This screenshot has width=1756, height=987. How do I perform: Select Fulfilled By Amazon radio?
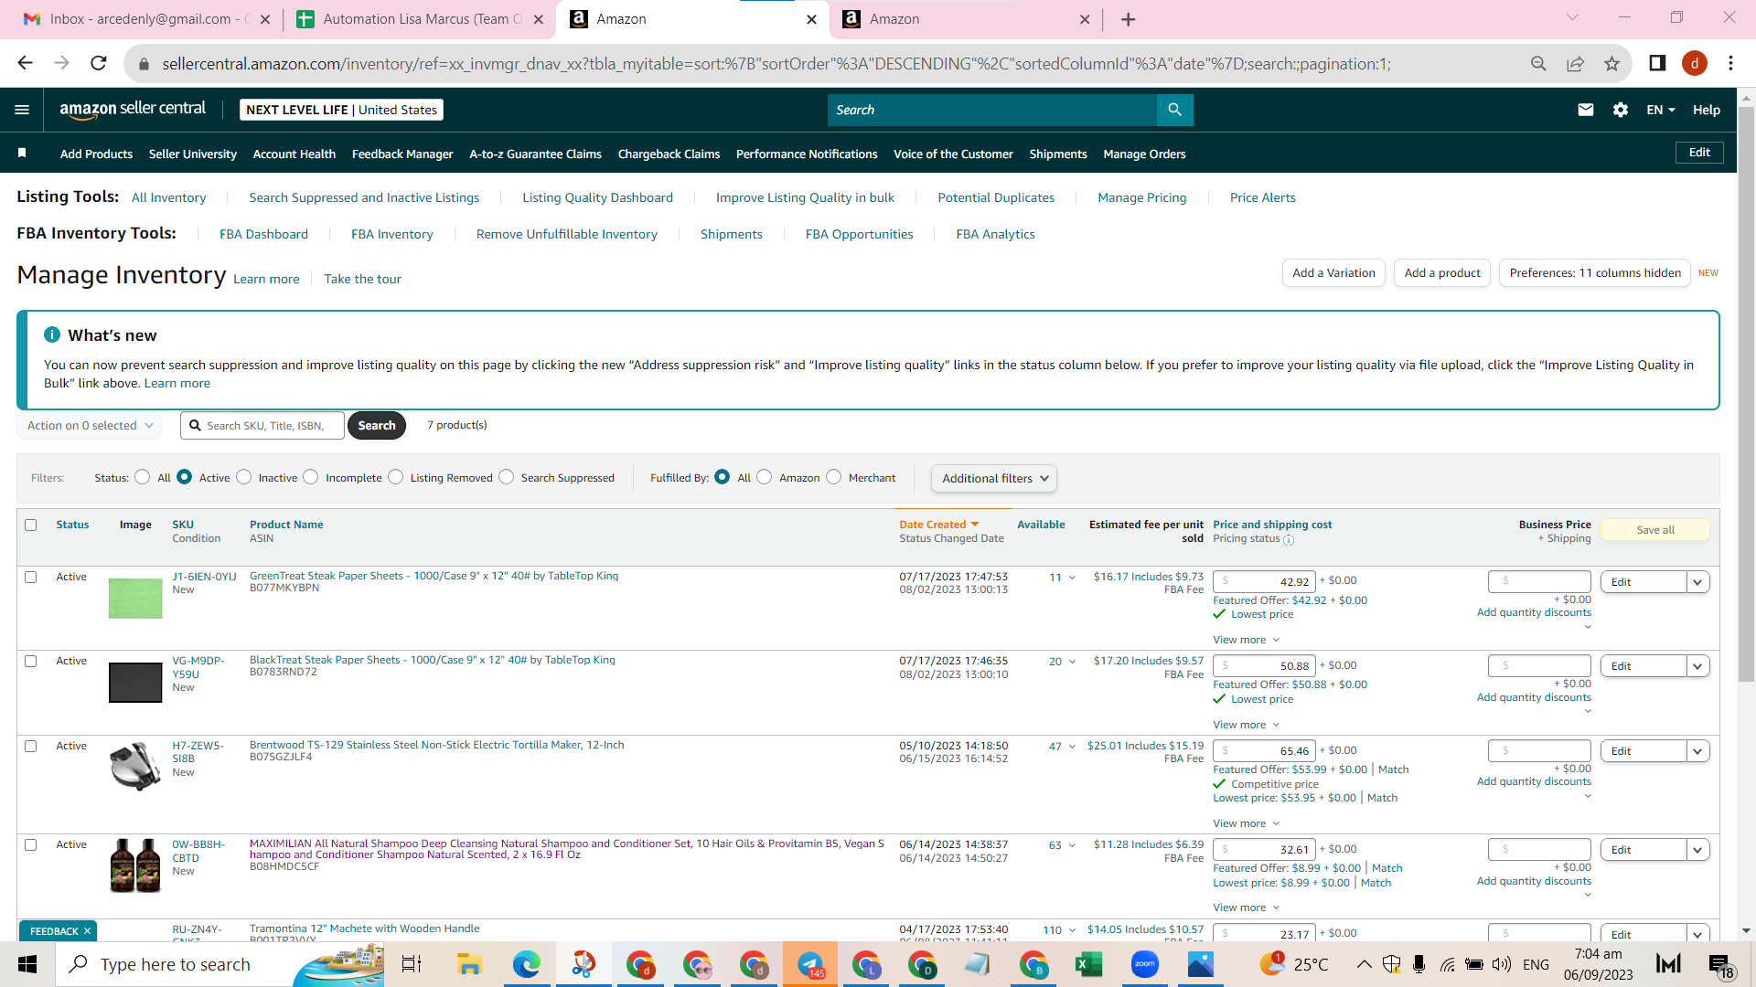click(765, 477)
